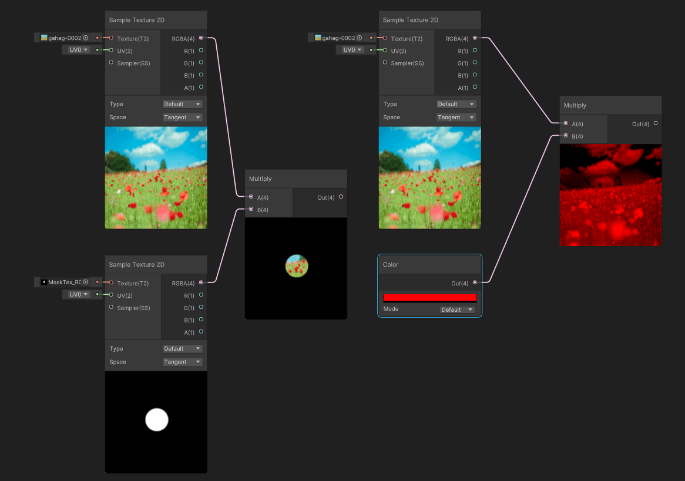The height and width of the screenshot is (481, 685).
Task: Click circular masked Multiply preview thumbnail
Action: pos(296,268)
